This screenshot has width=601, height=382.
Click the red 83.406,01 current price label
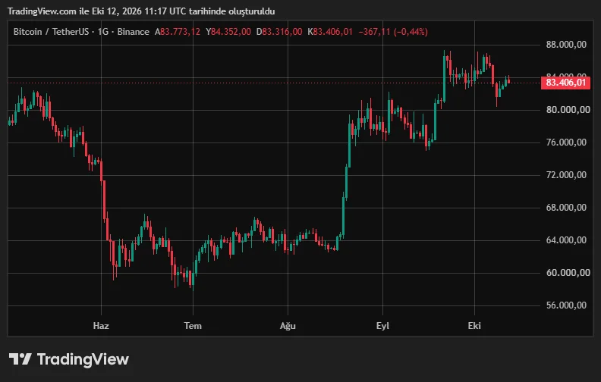565,83
